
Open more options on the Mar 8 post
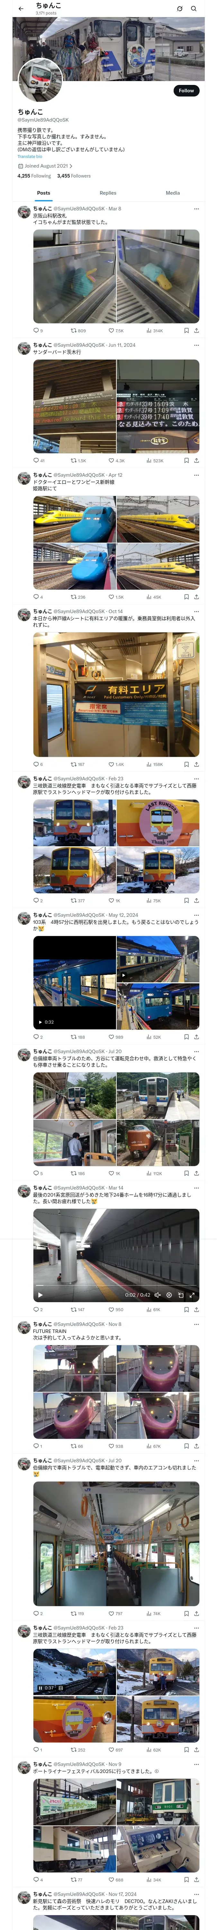click(x=196, y=209)
